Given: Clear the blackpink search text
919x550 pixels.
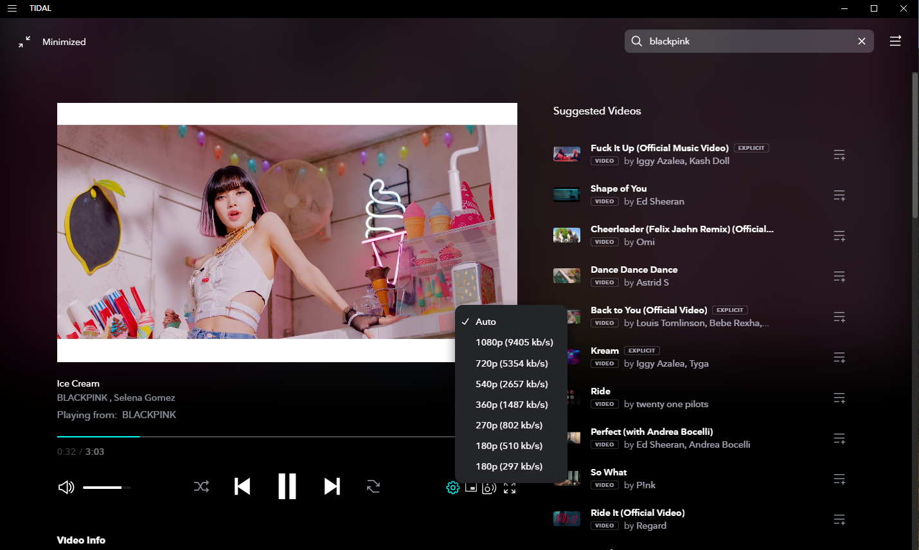Looking at the screenshot, I should click(x=862, y=41).
